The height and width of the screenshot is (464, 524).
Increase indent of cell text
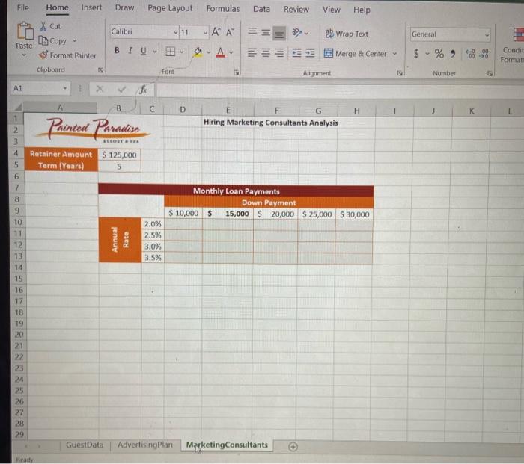[310, 53]
